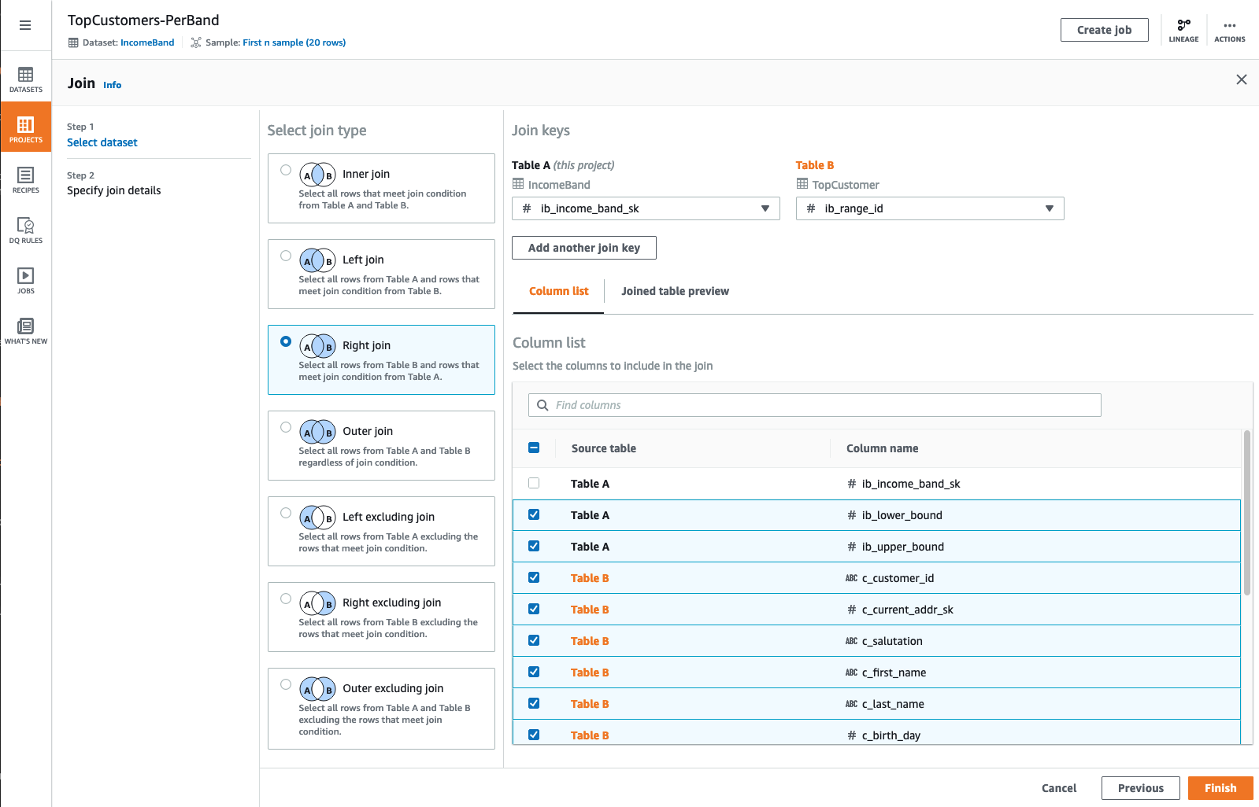
Task: Click the Left excluding join Venn icon
Action: pos(318,518)
